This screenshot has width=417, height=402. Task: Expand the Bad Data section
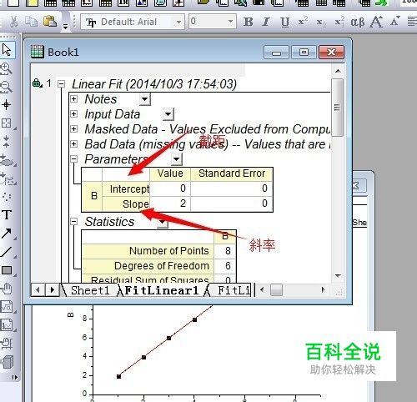(x=73, y=143)
